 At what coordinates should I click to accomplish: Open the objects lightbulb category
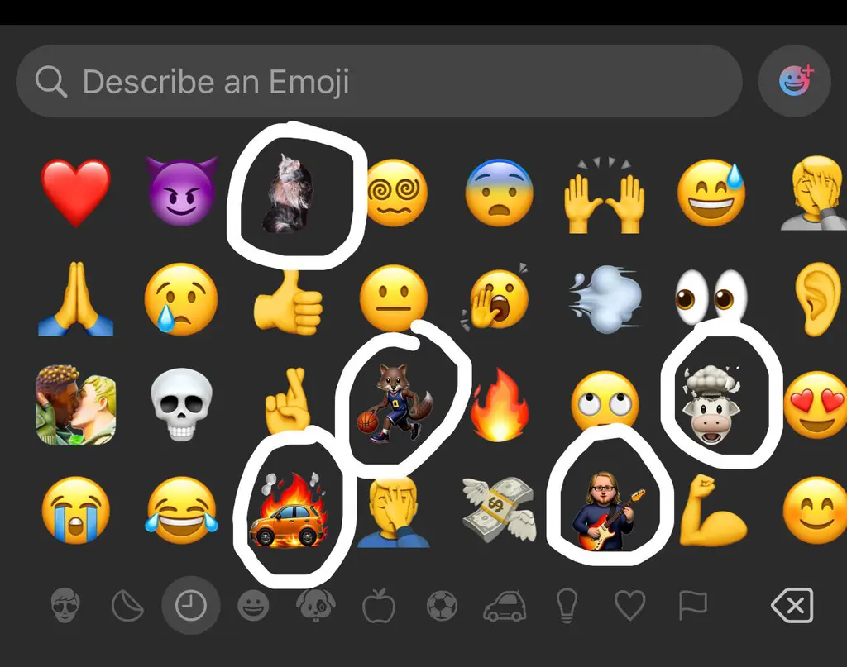pyautogui.click(x=567, y=606)
